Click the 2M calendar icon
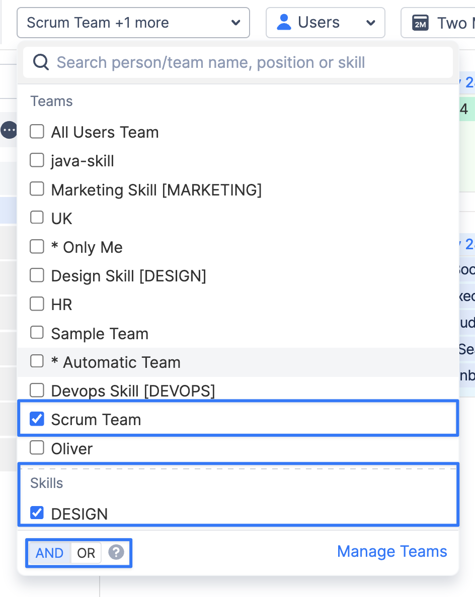Image resolution: width=475 pixels, height=597 pixels. pyautogui.click(x=420, y=23)
